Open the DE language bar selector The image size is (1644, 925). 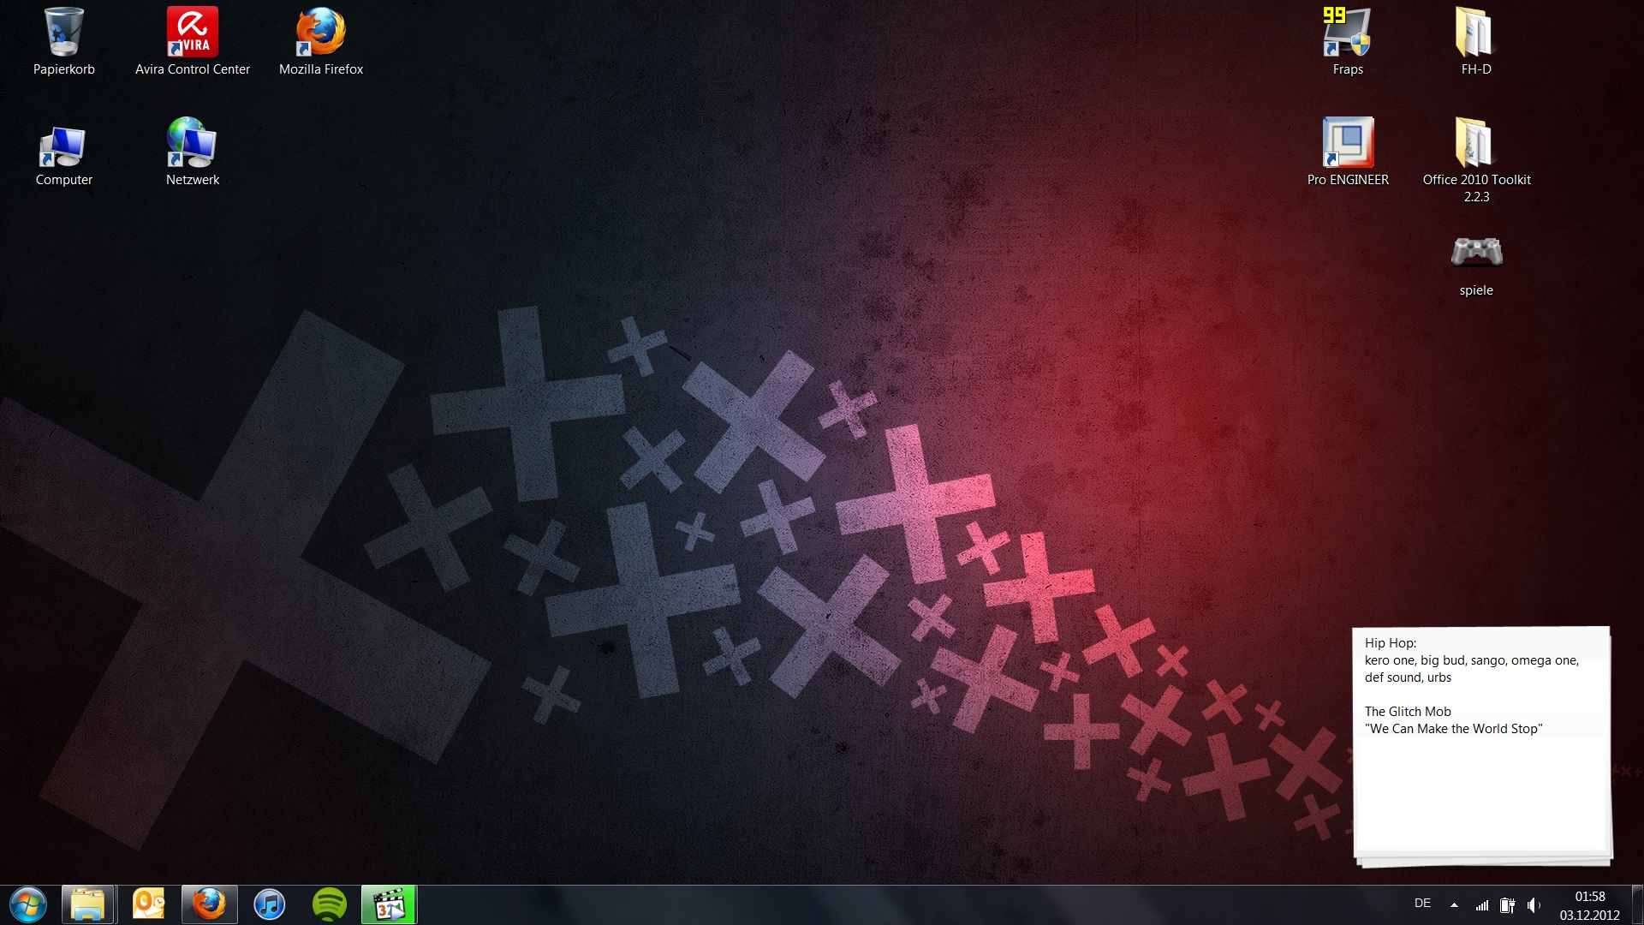1422,904
